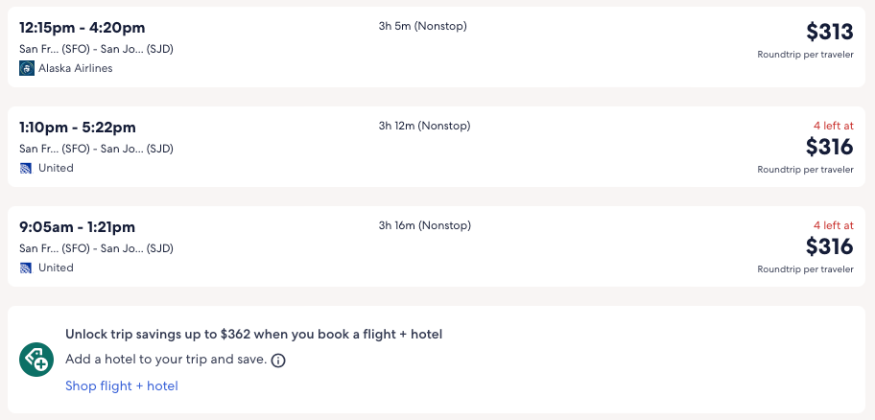This screenshot has width=875, height=420.
Task: Select the 9:05am - 1:21pm United flight
Action: pos(78,226)
